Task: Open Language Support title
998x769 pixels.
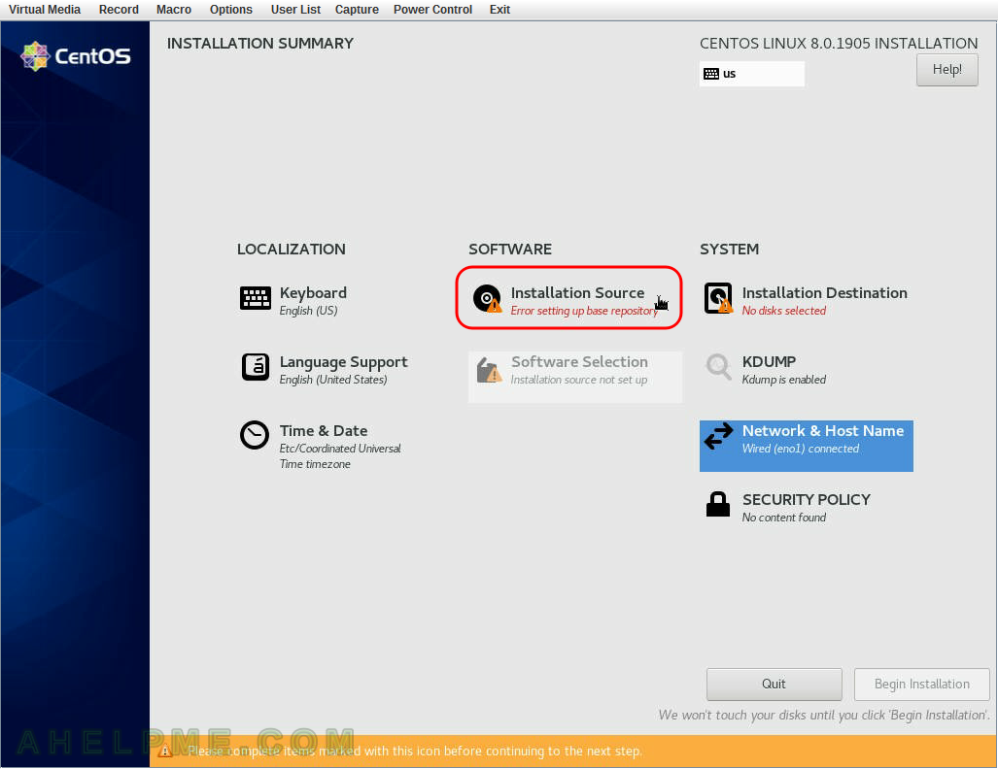Action: pyautogui.click(x=344, y=362)
